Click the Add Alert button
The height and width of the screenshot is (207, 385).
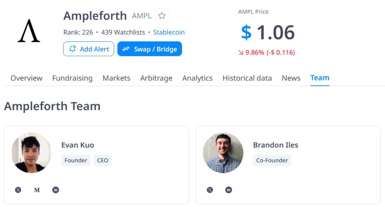tap(89, 49)
